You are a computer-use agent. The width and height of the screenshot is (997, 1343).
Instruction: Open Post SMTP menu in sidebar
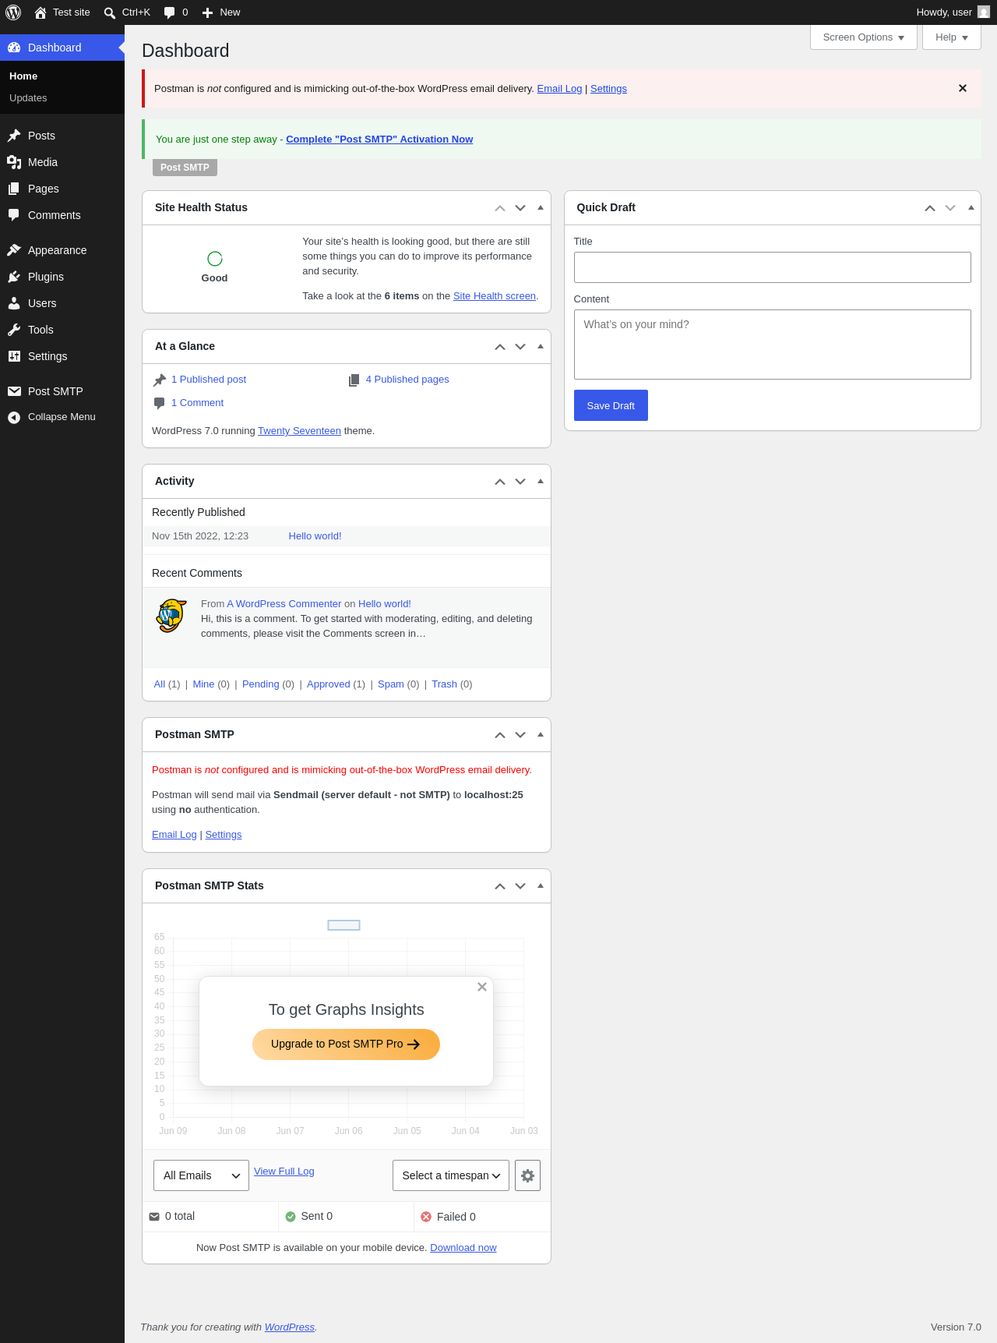62,391
